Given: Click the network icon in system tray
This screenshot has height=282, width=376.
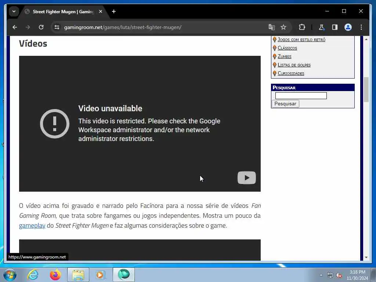Looking at the screenshot, I should tap(330, 275).
